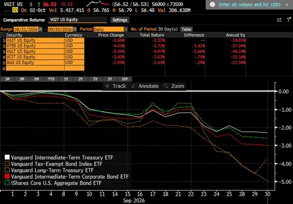Image resolution: width=293 pixels, height=204 pixels.
Task: Select the 10Y range tab
Action: (x=124, y=79)
